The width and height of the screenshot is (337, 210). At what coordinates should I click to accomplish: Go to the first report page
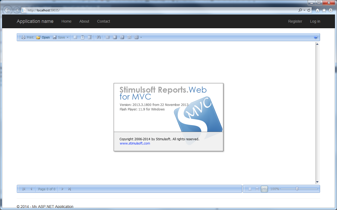24,189
